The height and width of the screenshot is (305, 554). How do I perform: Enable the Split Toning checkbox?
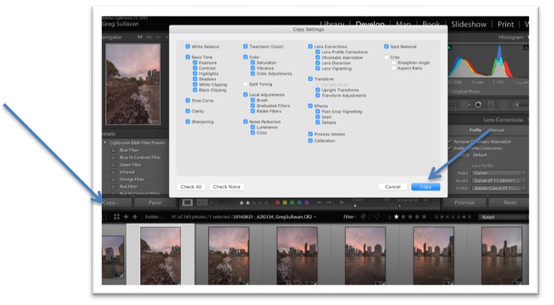click(245, 84)
